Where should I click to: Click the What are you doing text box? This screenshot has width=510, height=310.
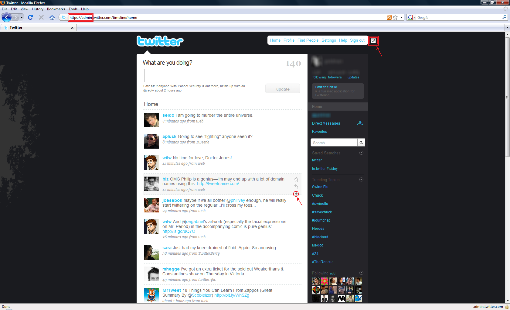222,75
